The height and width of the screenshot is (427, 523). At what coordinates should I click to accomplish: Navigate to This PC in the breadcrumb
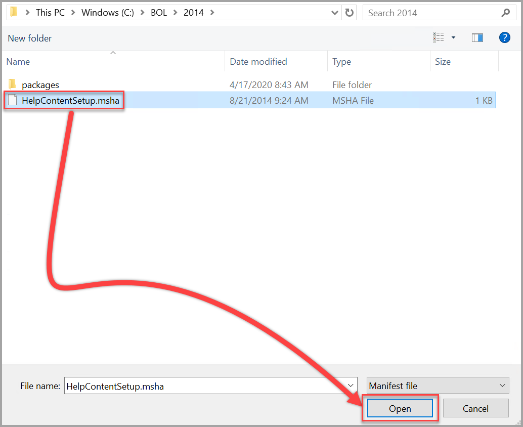click(x=50, y=12)
